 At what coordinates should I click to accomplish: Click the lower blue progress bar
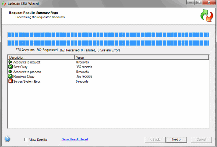click(x=108, y=43)
